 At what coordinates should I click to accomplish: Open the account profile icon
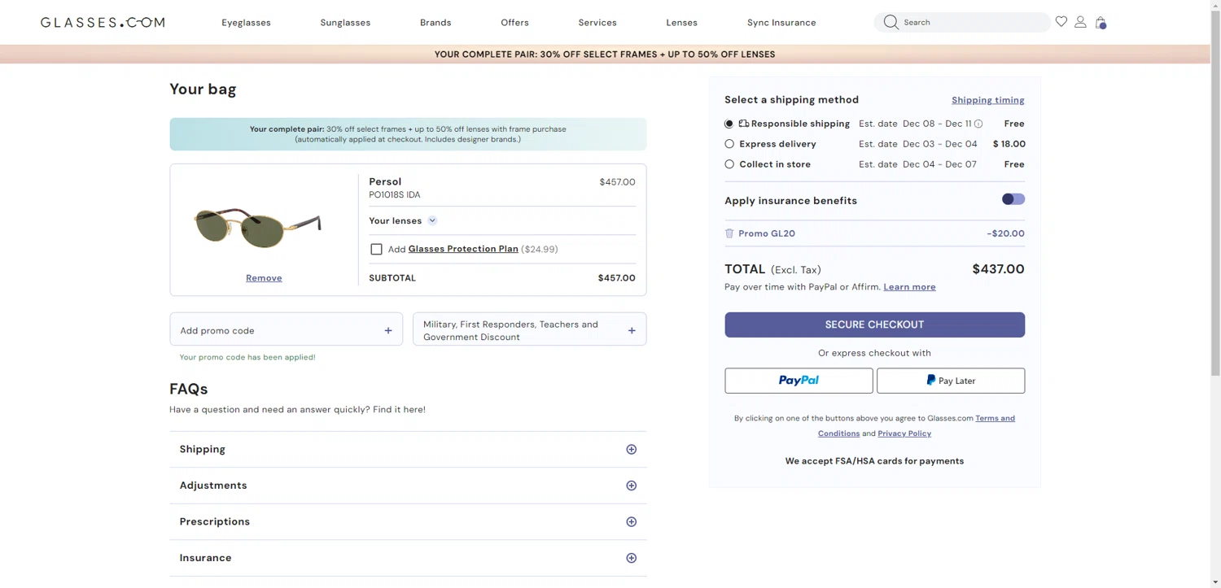pyautogui.click(x=1080, y=22)
